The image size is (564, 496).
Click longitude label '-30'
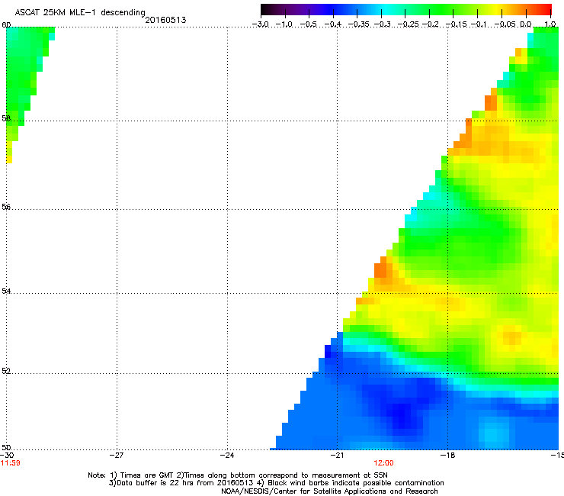[7, 456]
